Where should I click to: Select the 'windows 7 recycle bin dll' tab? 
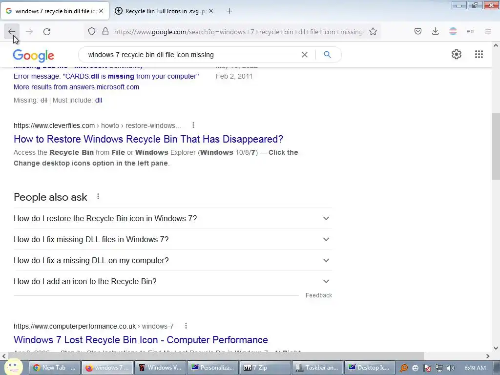tap(55, 11)
